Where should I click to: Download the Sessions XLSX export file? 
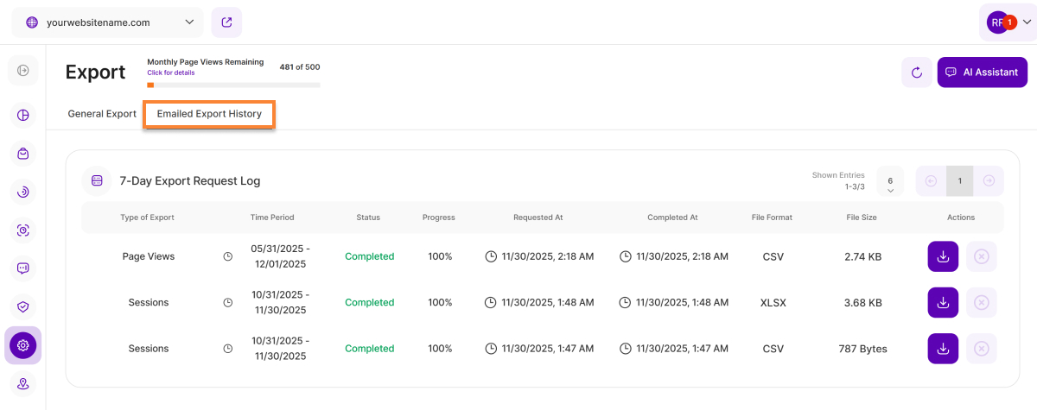[943, 303]
